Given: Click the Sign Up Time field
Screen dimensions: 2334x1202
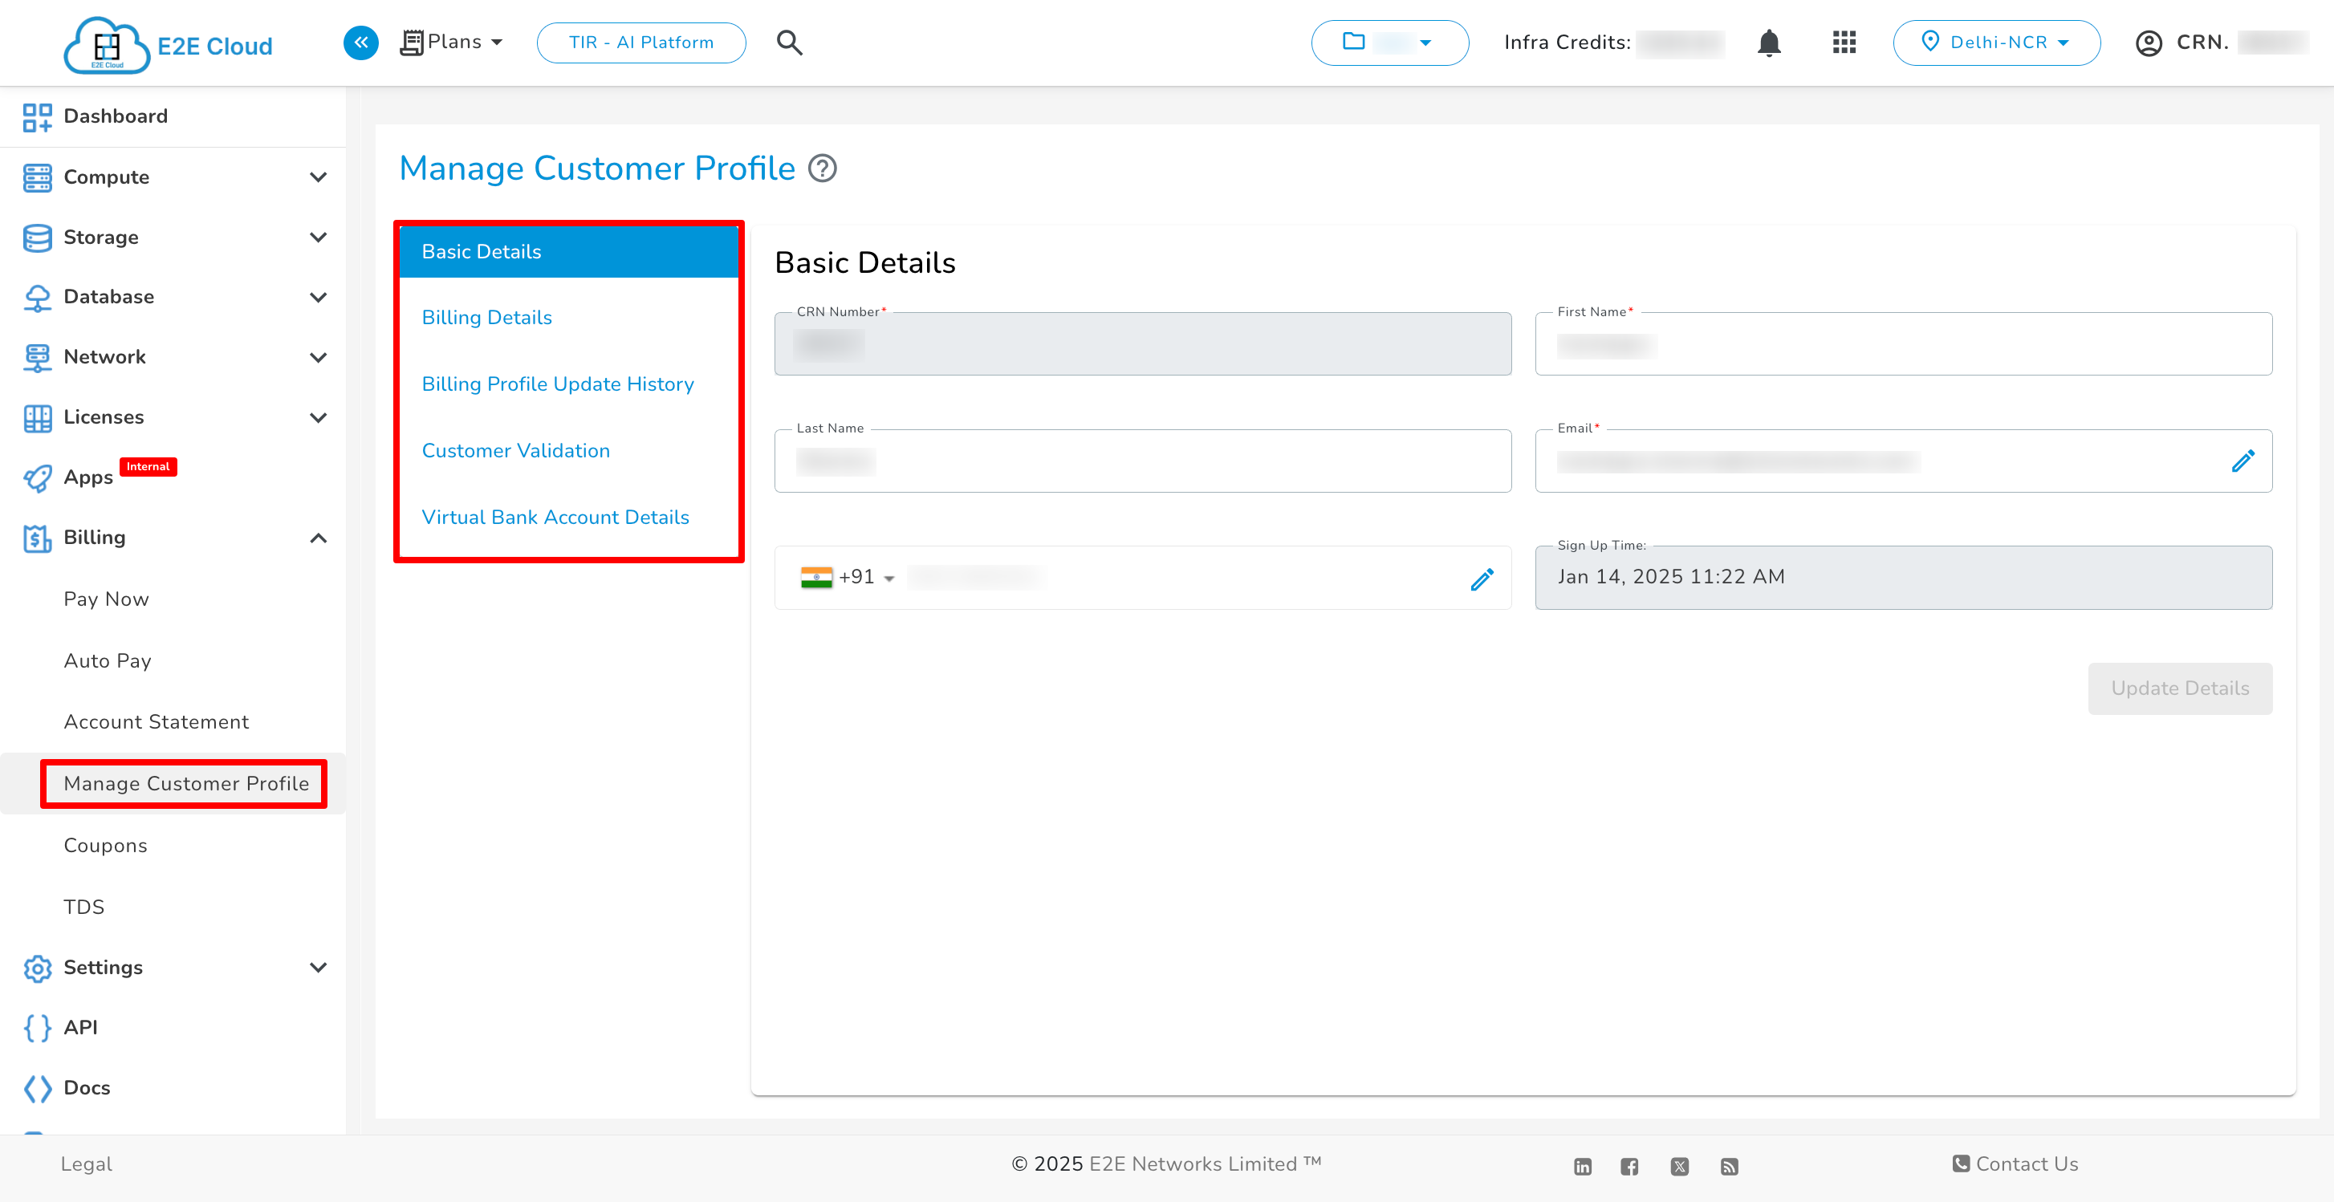Looking at the screenshot, I should pyautogui.click(x=1903, y=577).
